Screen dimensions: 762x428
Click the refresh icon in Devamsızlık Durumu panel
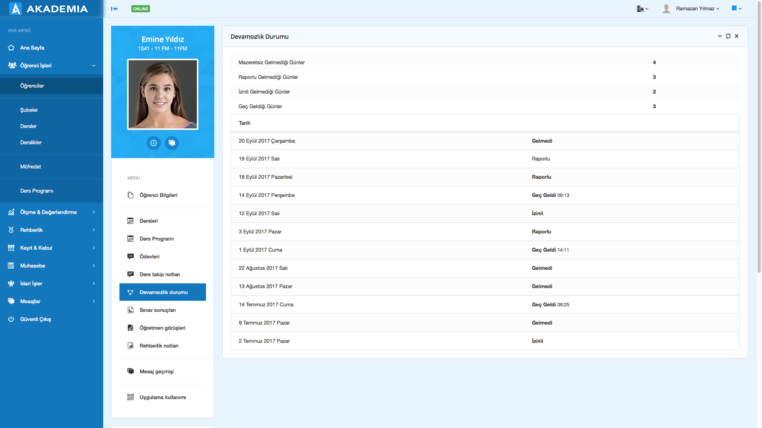click(x=728, y=36)
